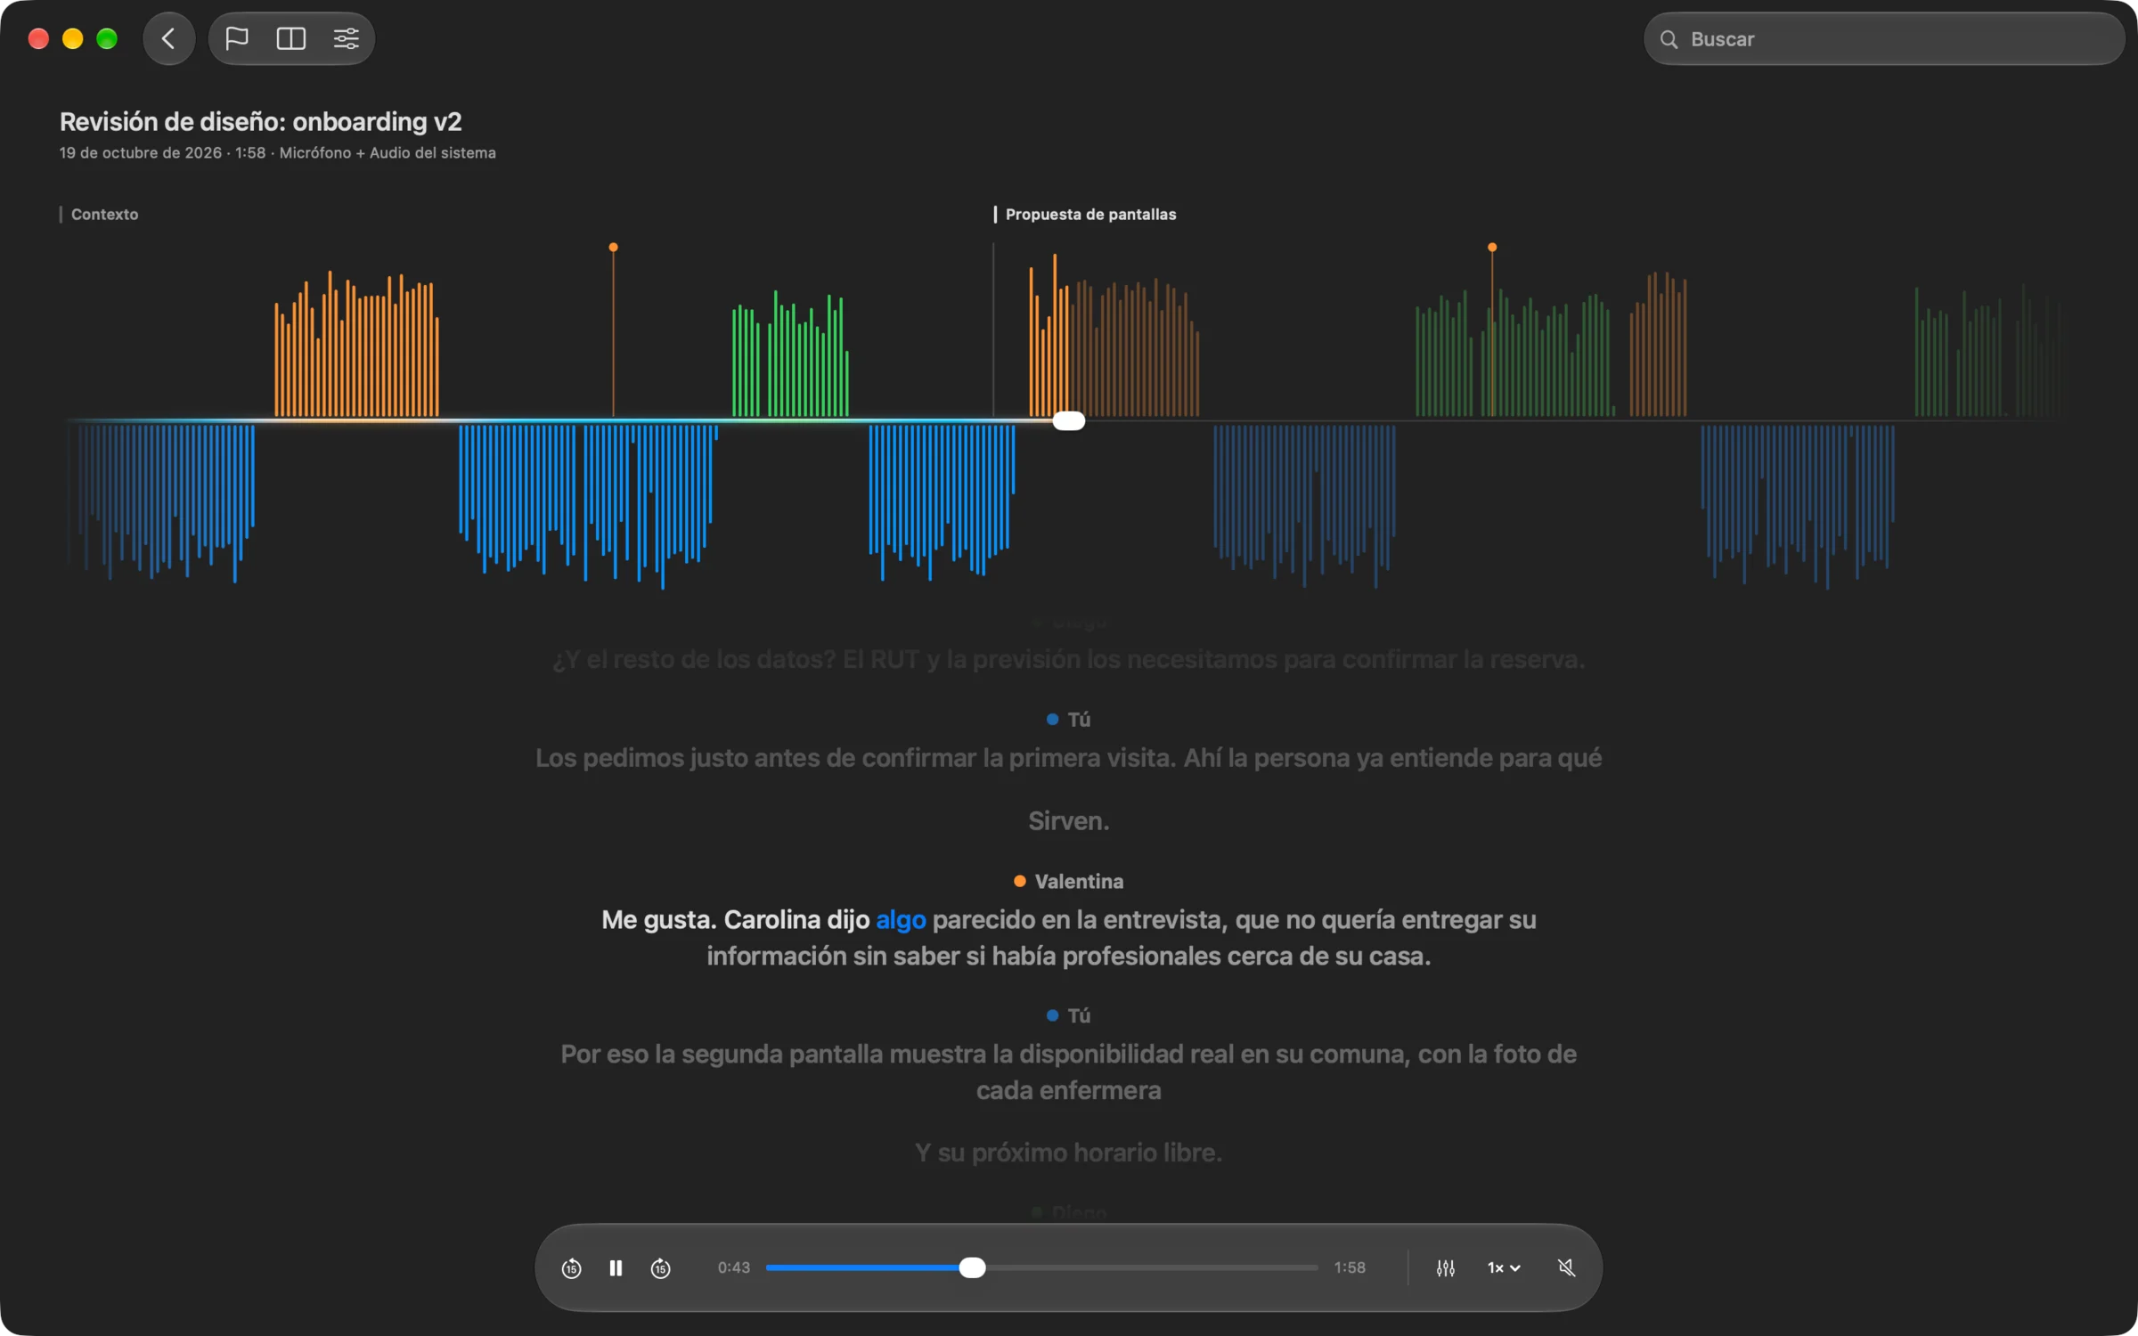Screen dimensions: 2138x1336
Task: Click the 0:43 elapsed time label
Action: point(734,1267)
